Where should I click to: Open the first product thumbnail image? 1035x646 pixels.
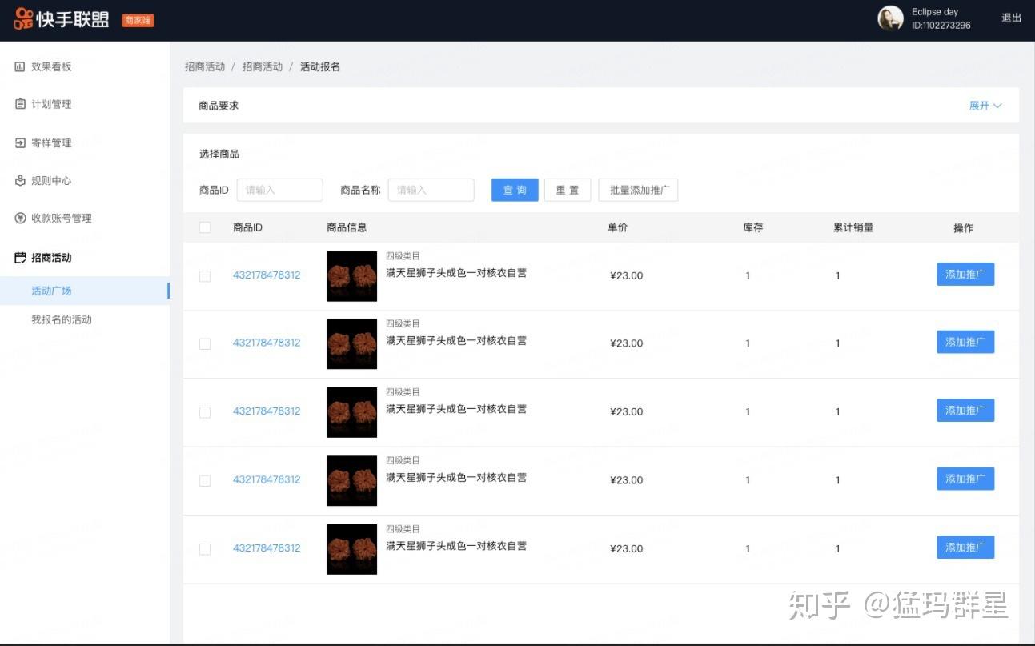tap(351, 275)
